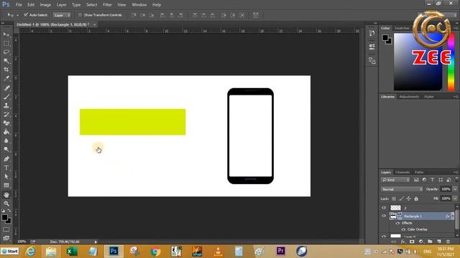Click create new layer icon
The height and width of the screenshot is (258, 460).
click(x=439, y=242)
